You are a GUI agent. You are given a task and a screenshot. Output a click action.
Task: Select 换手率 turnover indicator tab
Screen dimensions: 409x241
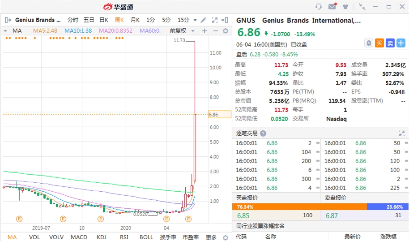tap(168, 237)
